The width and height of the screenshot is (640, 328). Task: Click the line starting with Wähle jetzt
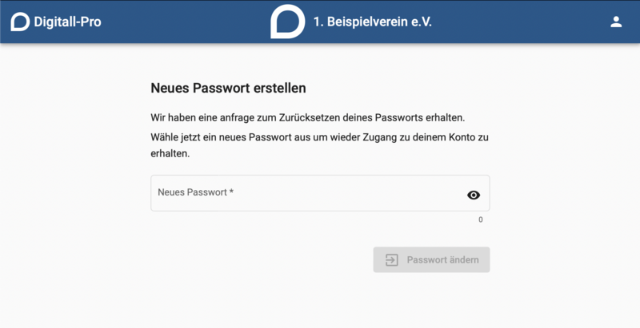point(319,137)
